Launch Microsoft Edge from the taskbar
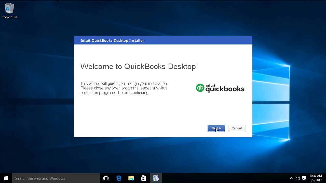Viewport: 326px width, 183px height. tap(119, 178)
